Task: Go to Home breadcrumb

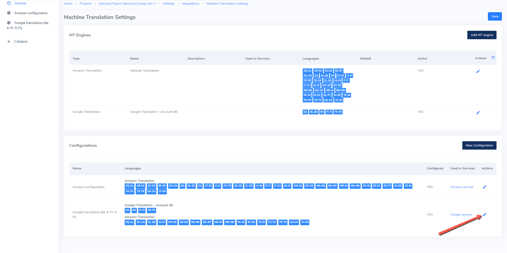Action: (68, 3)
